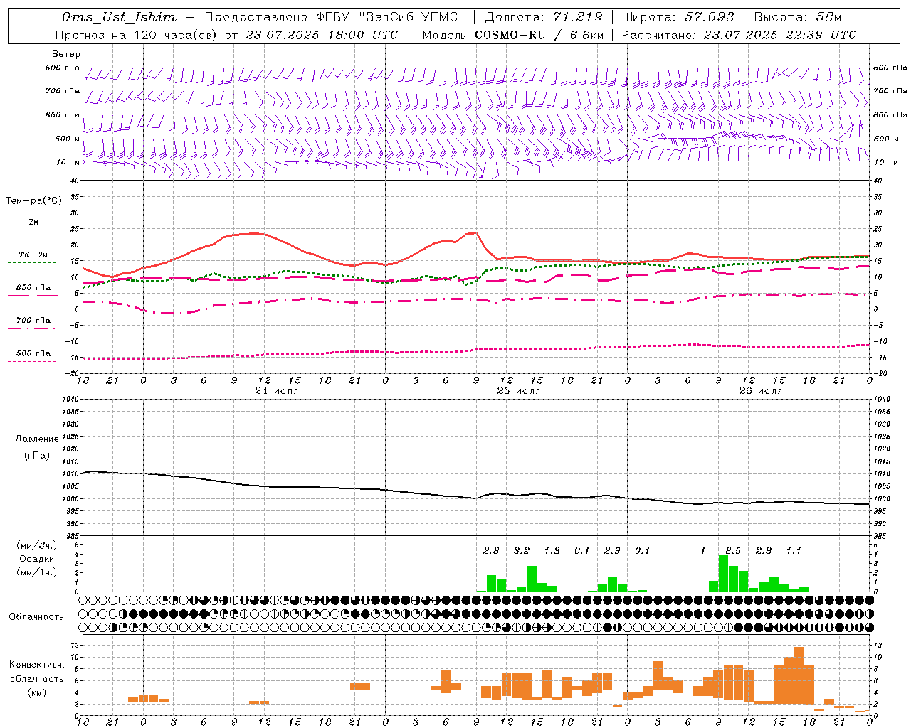
Task: Click the Облачность row label
Action: coord(36,616)
